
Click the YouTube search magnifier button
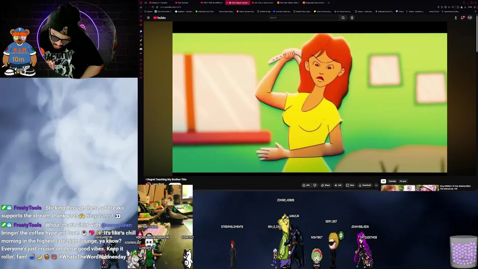(343, 18)
